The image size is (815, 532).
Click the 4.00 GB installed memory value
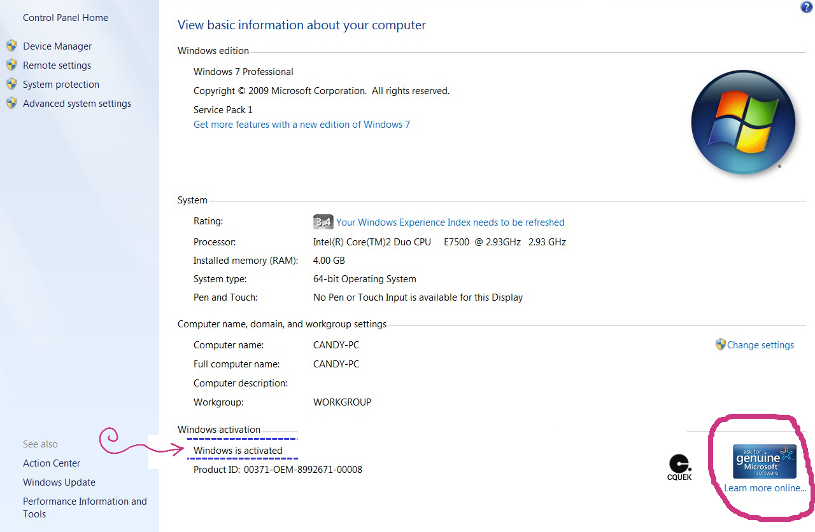click(x=329, y=261)
